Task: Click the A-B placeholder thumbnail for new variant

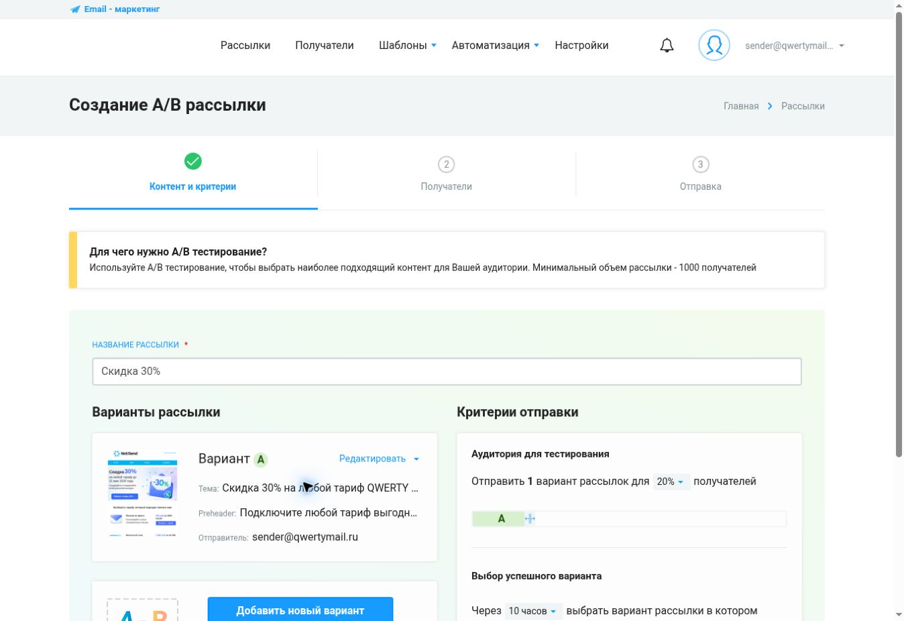Action: tap(143, 610)
